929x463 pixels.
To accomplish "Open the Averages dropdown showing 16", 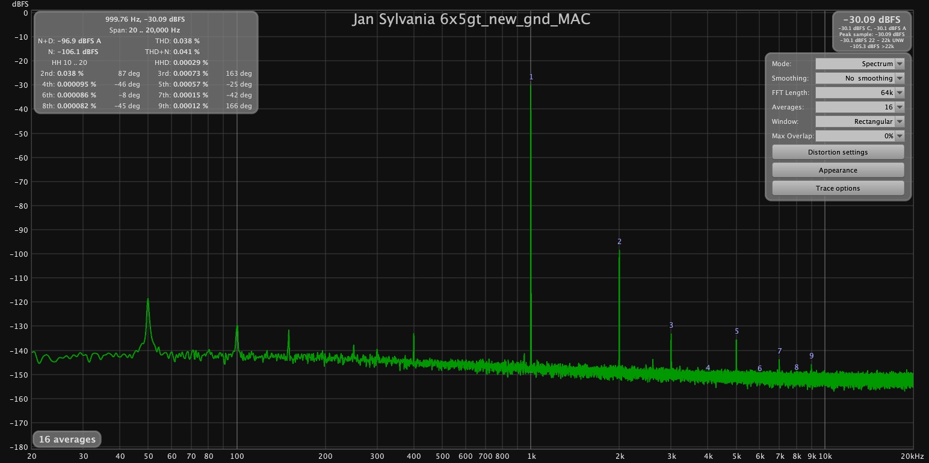I will tap(860, 107).
